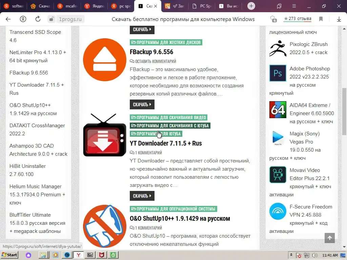Switch to the 'PC Sp' document tab
Screen dimensions: 347x260
tap(201, 6)
